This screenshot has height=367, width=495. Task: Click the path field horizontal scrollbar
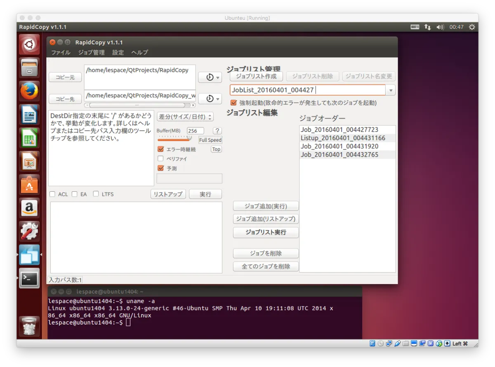coord(140,105)
